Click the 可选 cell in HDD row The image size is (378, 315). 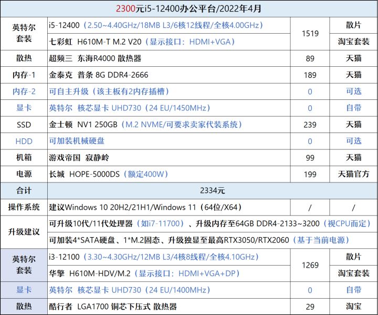click(x=354, y=141)
